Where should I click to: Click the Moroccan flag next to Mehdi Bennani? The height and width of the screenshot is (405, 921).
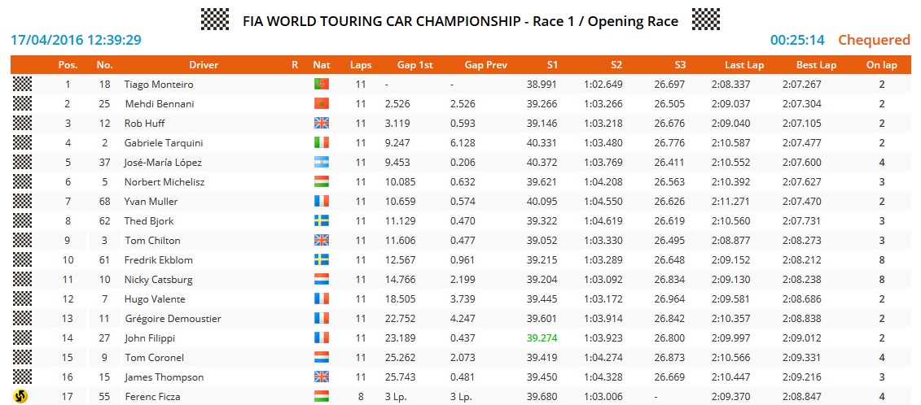click(x=321, y=104)
